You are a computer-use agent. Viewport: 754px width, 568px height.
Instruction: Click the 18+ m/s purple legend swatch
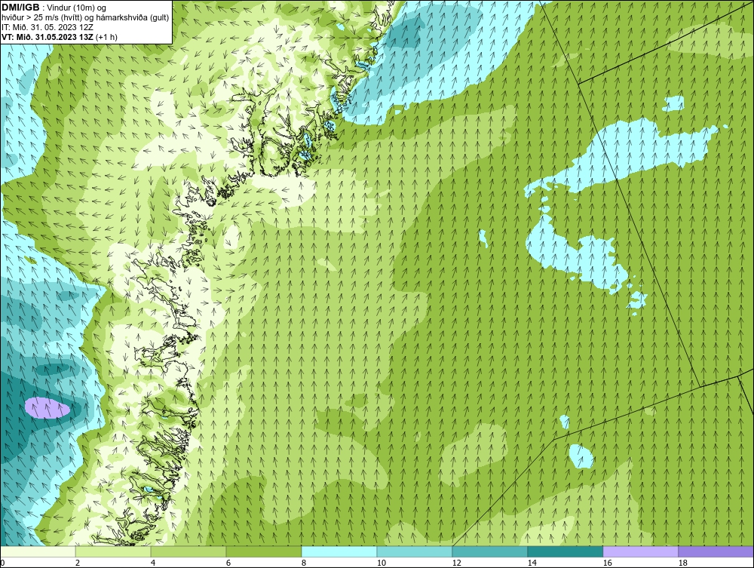click(716, 551)
